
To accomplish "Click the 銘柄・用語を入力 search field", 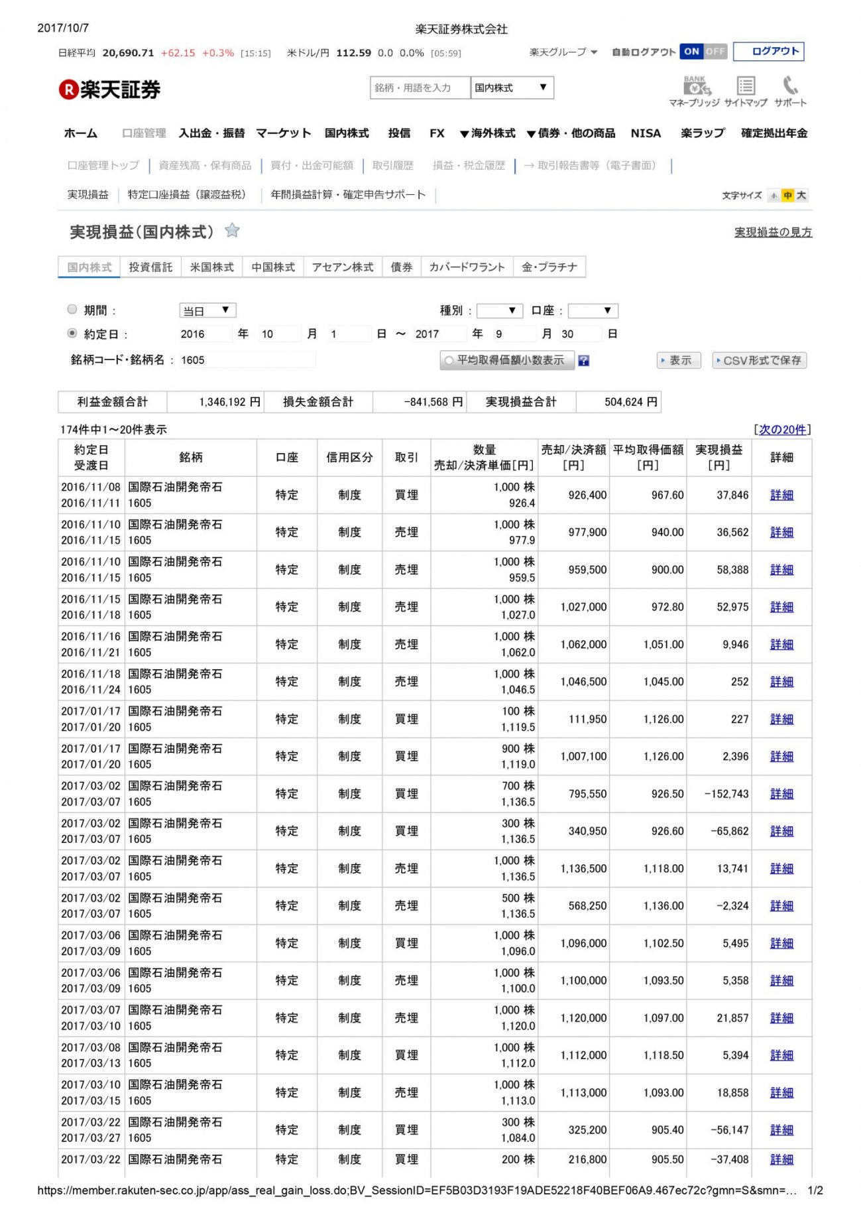I will click(x=420, y=88).
